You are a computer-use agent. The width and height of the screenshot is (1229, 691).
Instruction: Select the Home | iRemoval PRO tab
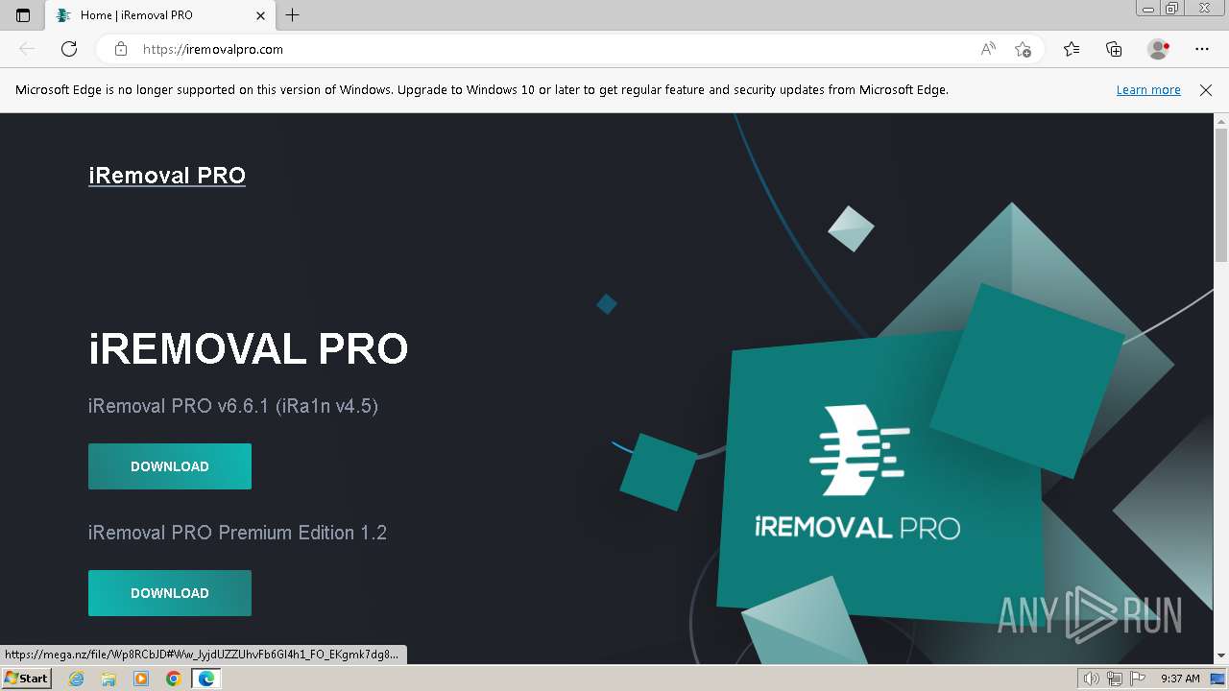click(x=160, y=15)
